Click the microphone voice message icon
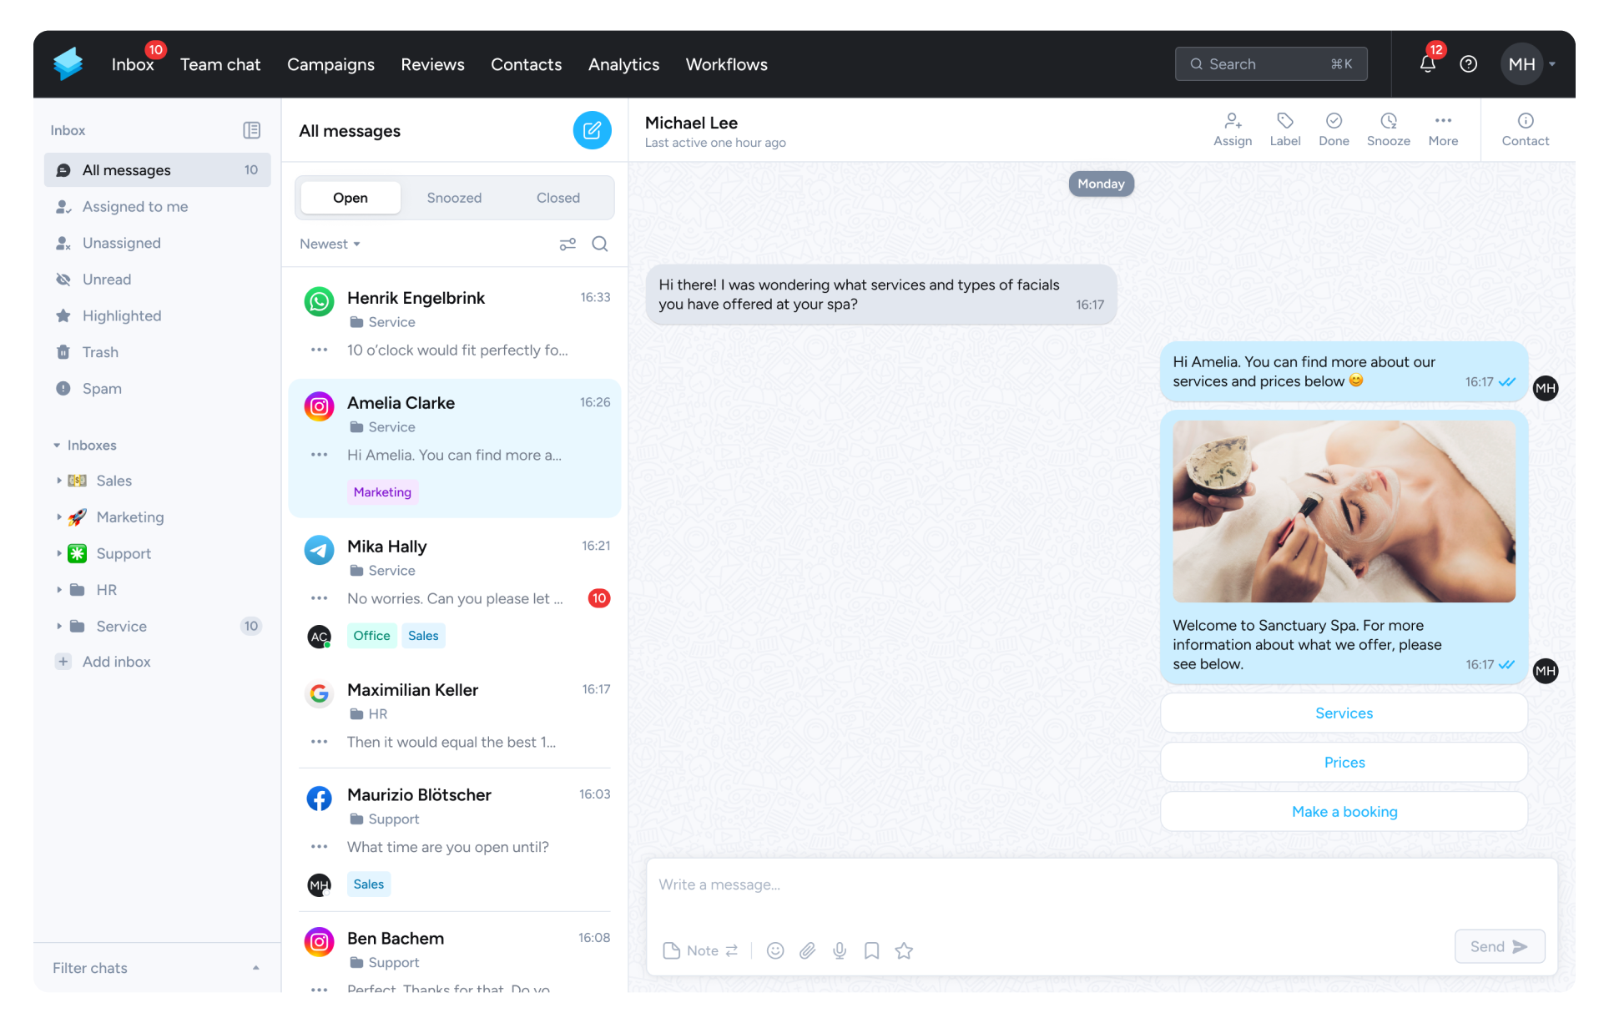This screenshot has height=1028, width=1604. click(x=840, y=950)
